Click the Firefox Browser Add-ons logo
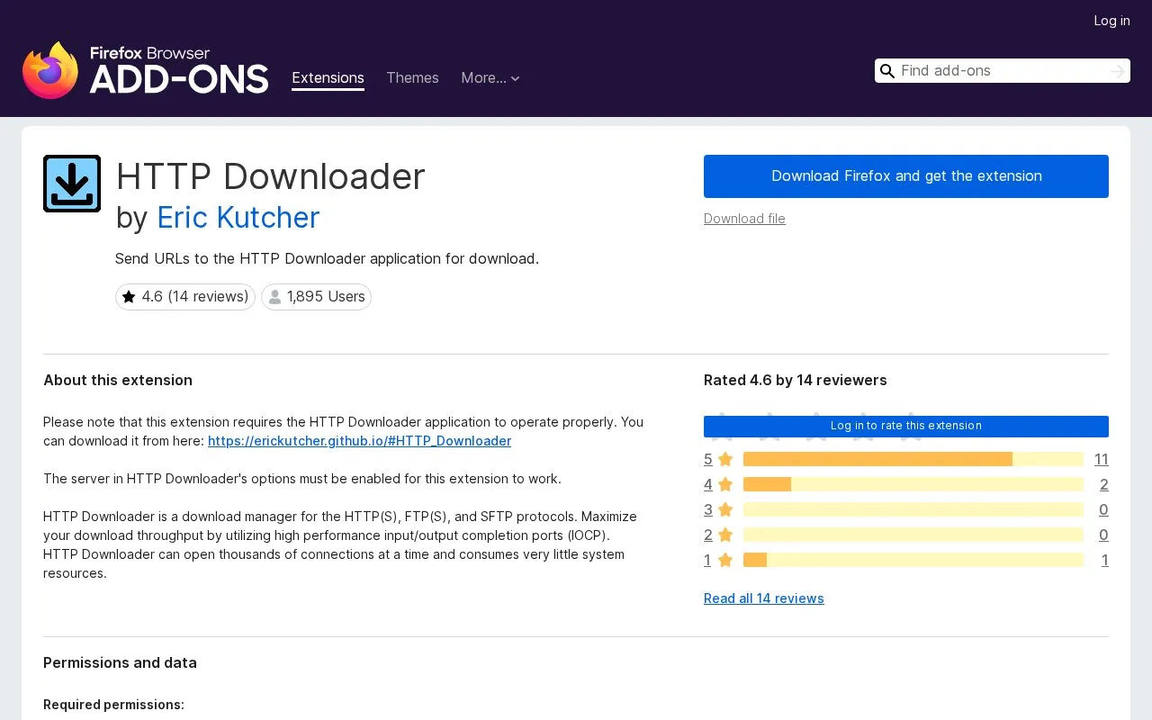The height and width of the screenshot is (720, 1152). click(x=145, y=70)
